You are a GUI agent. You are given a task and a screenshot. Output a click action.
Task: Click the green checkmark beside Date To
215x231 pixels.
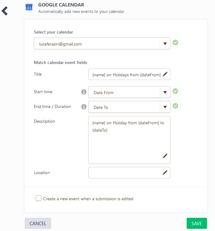point(175,106)
